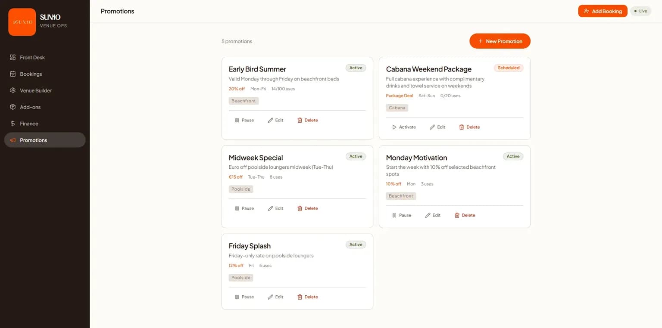Viewport: 662px width, 328px height.
Task: Open the Front Desk page
Action: click(x=32, y=58)
